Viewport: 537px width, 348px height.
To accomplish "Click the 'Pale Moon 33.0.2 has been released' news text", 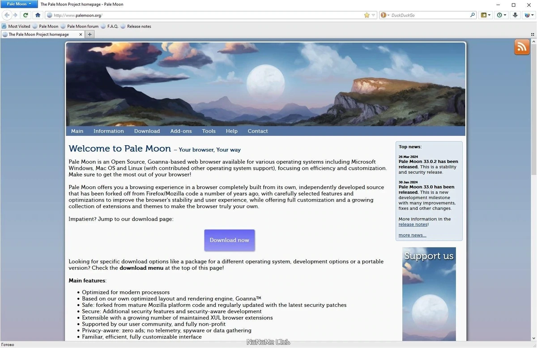I will 428,164.
